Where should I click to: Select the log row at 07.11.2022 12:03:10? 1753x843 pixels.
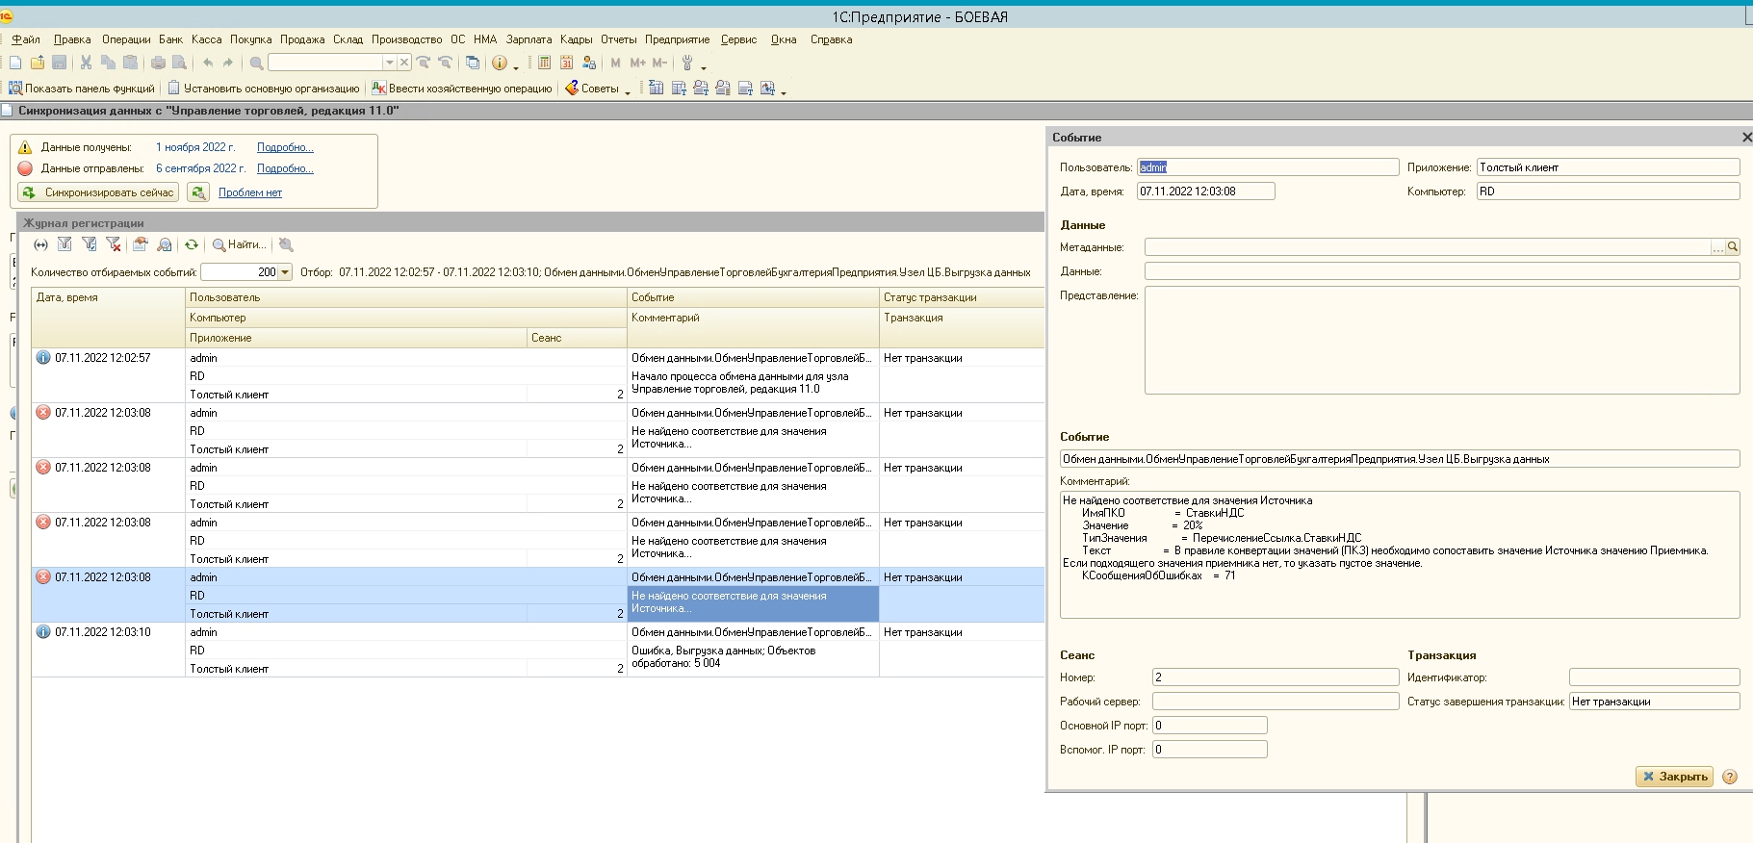coord(103,632)
